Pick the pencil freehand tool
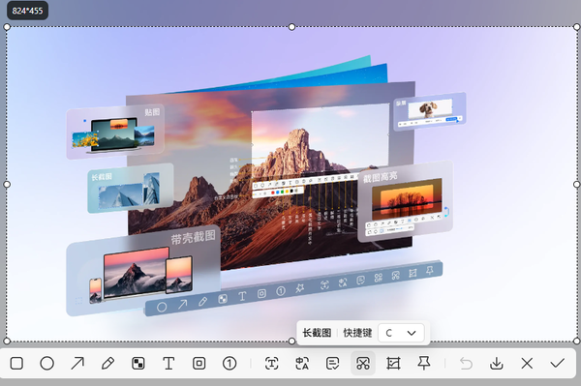This screenshot has width=581, height=386. 107,364
